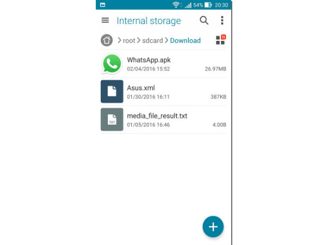Go to the home folder icon
The width and height of the screenshot is (327, 245).
click(107, 40)
